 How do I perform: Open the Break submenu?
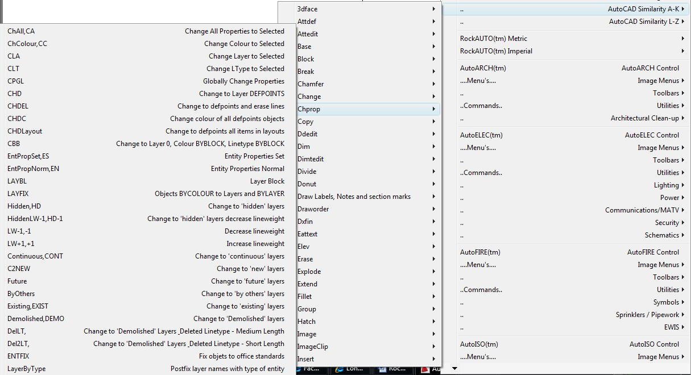click(x=367, y=72)
